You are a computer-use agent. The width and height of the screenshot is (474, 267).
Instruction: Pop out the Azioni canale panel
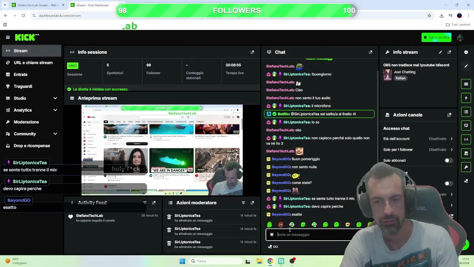449,115
